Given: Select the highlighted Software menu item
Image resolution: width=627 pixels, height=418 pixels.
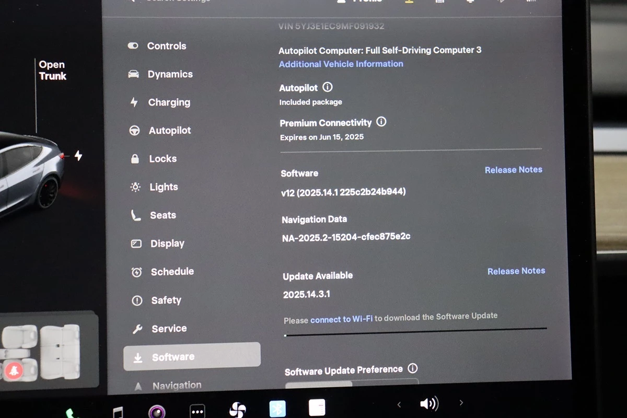Looking at the screenshot, I should tap(192, 357).
